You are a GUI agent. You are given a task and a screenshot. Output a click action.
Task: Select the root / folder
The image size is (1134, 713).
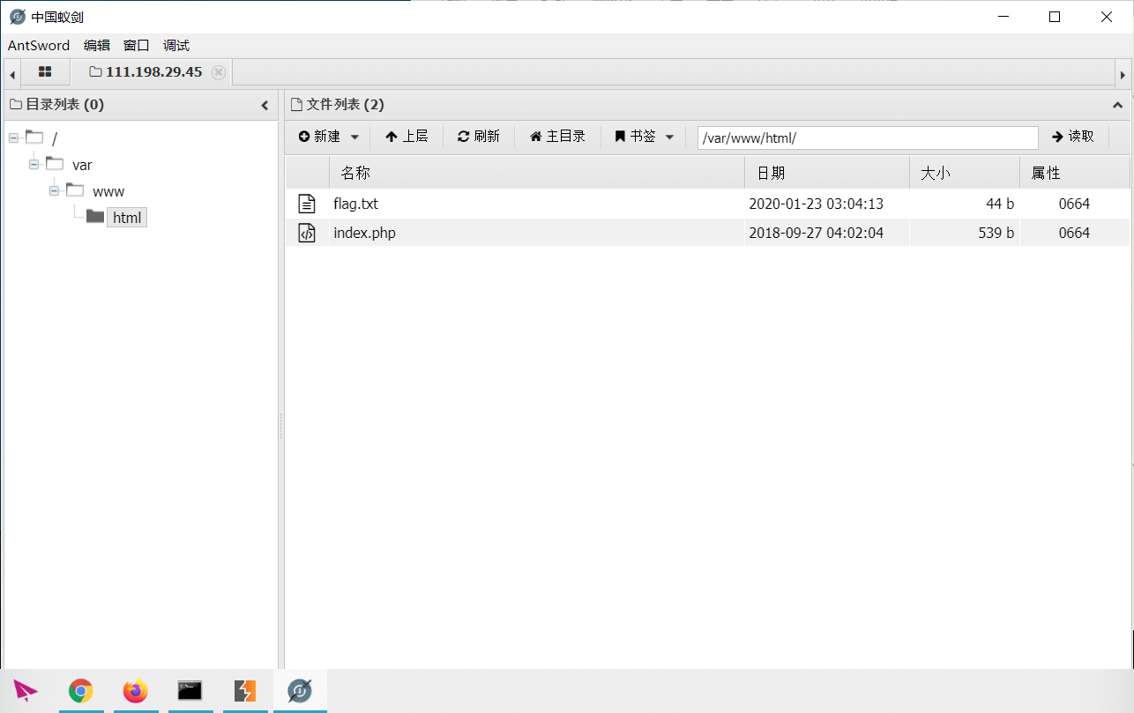(54, 138)
